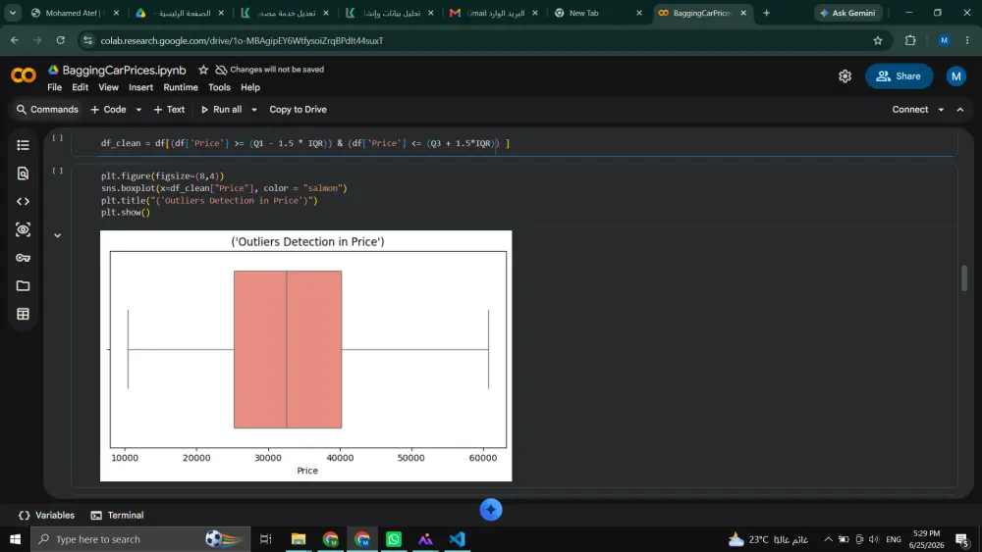Expand the Run all dropdown arrow

(253, 110)
